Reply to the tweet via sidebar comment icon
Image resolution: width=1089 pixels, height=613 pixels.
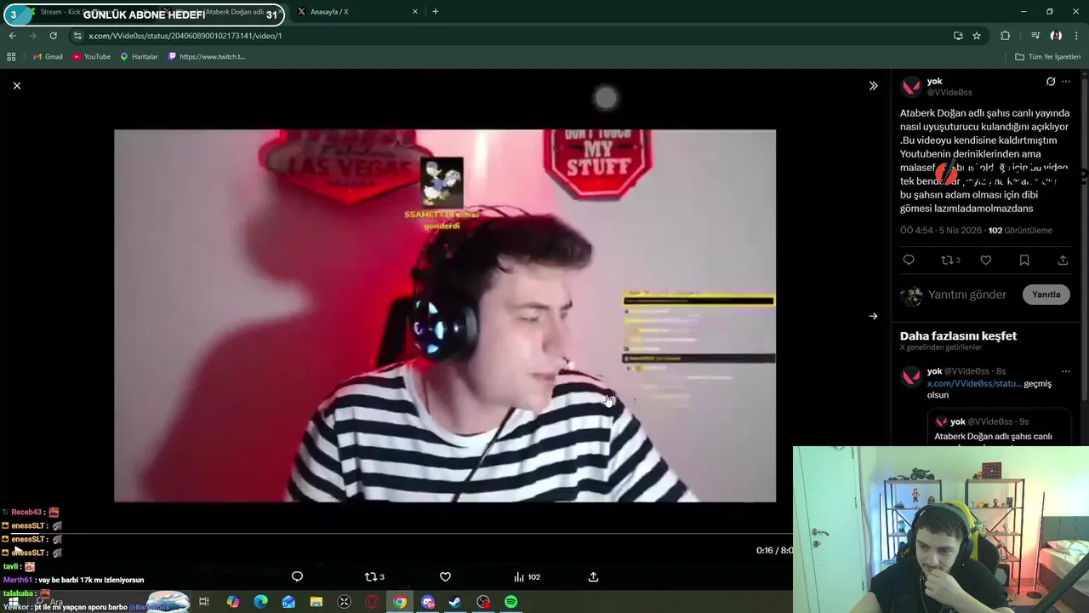point(909,261)
